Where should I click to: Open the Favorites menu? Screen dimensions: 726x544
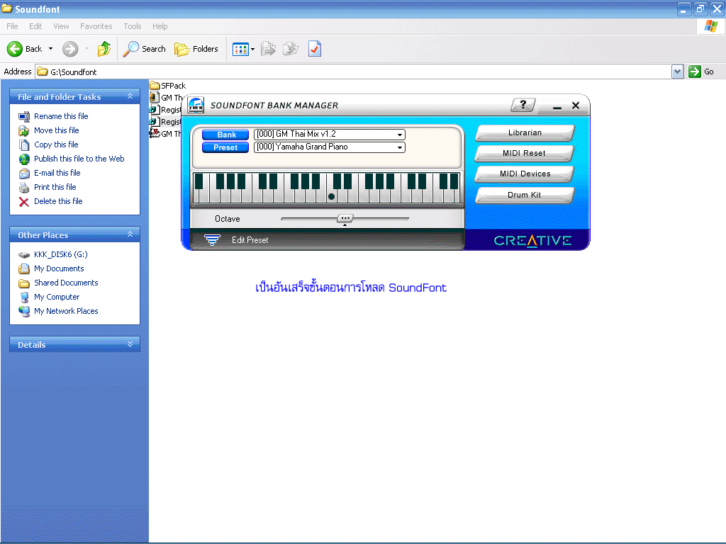(x=96, y=26)
